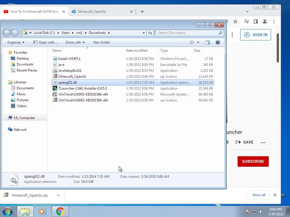290x217 pixels.
Task: Open File Explorer from taskbar
Action: click(25, 211)
